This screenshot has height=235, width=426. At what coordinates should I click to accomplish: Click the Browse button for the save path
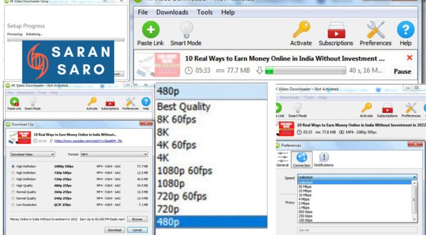[137, 219]
